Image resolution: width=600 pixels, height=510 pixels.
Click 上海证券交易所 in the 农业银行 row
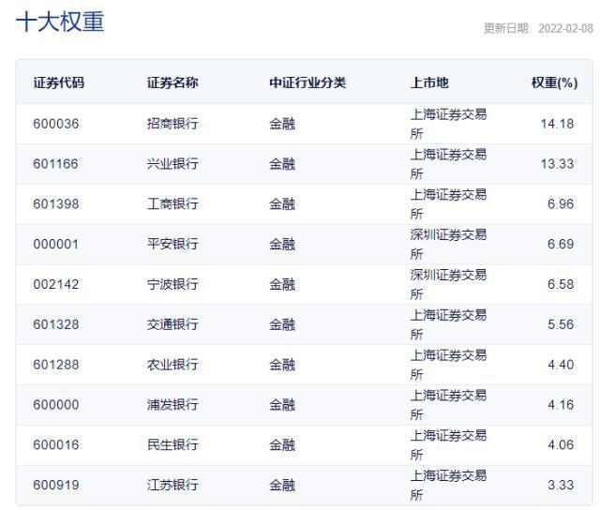448,365
